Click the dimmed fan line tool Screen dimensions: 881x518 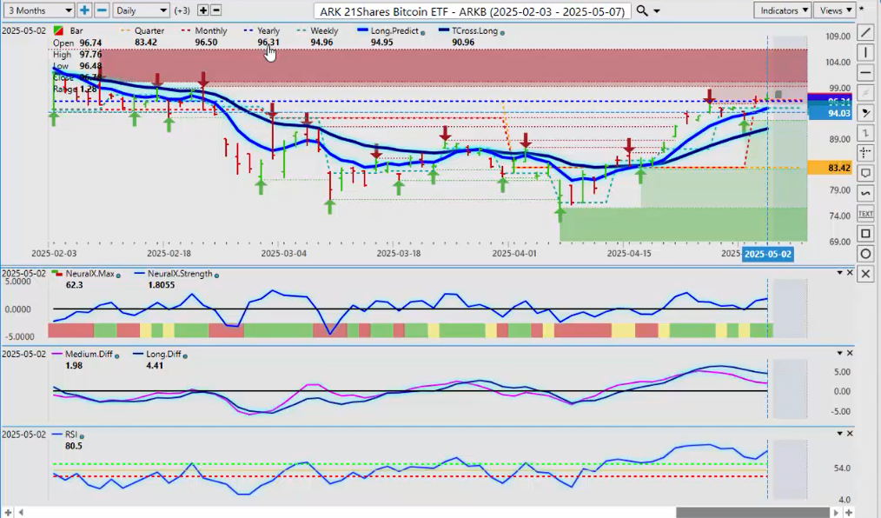click(x=865, y=93)
